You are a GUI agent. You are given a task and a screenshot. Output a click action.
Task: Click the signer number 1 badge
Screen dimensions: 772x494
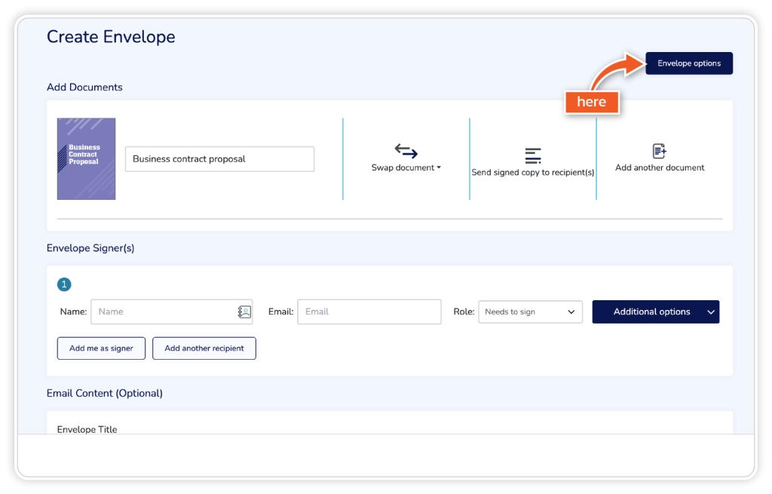(x=64, y=284)
